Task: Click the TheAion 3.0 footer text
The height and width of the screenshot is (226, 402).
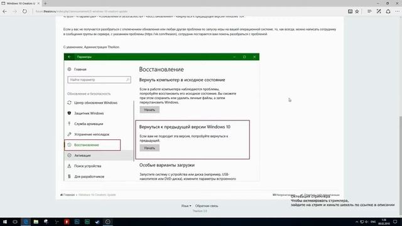Action: pyautogui.click(x=200, y=211)
